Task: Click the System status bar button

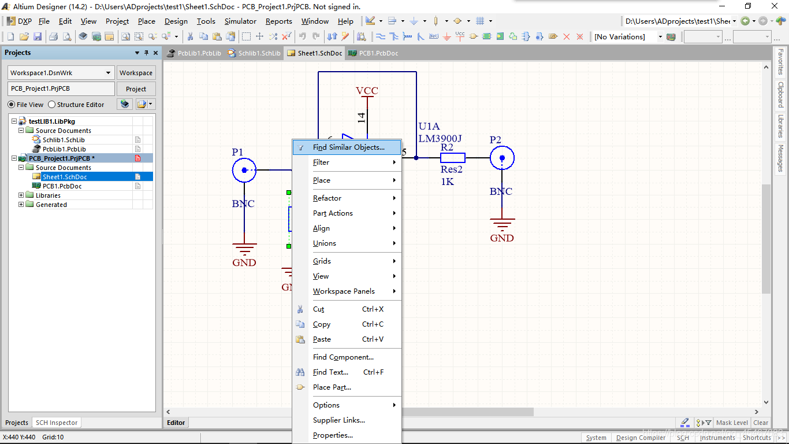Action: [596, 438]
